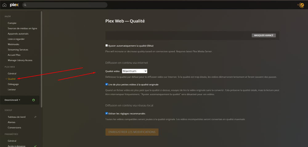Open Général under Paramètres

point(12,141)
